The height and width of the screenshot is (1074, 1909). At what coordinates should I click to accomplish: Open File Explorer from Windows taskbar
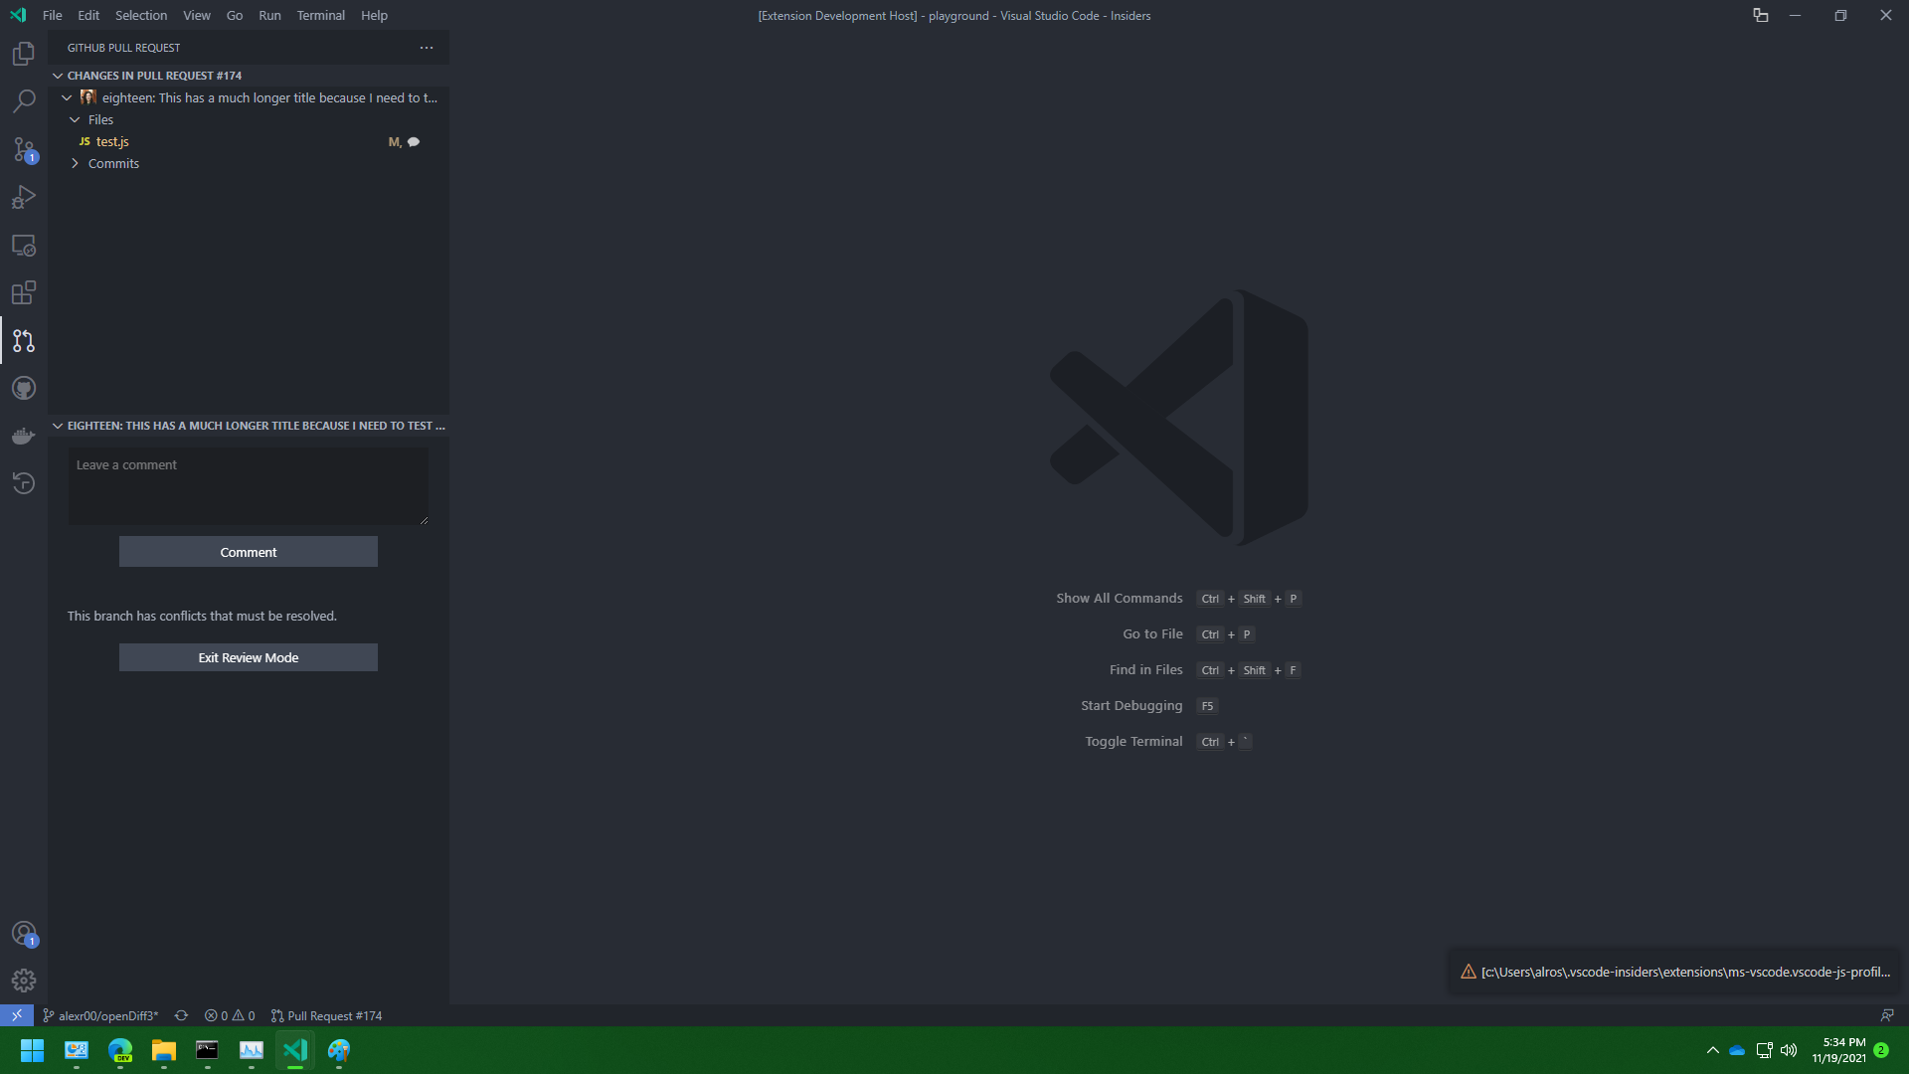[x=164, y=1050]
